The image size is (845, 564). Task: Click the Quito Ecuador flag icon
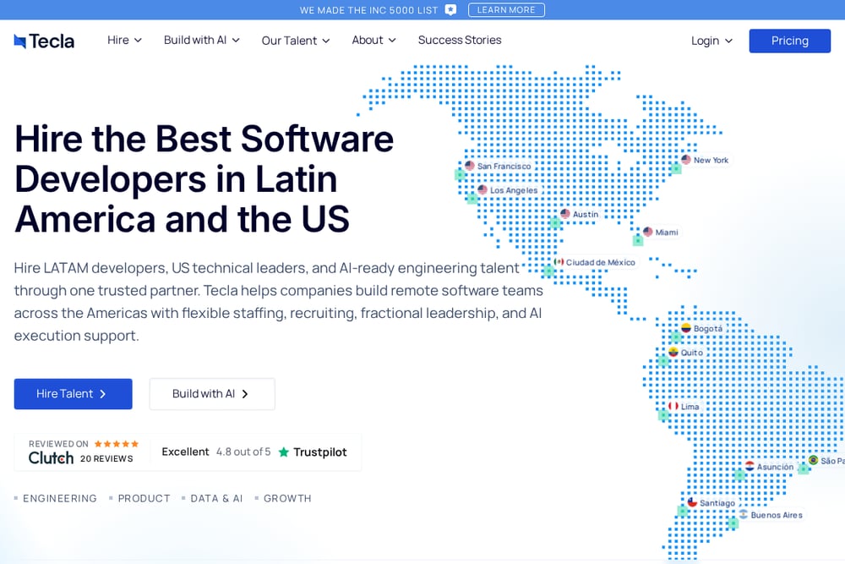[x=673, y=352]
